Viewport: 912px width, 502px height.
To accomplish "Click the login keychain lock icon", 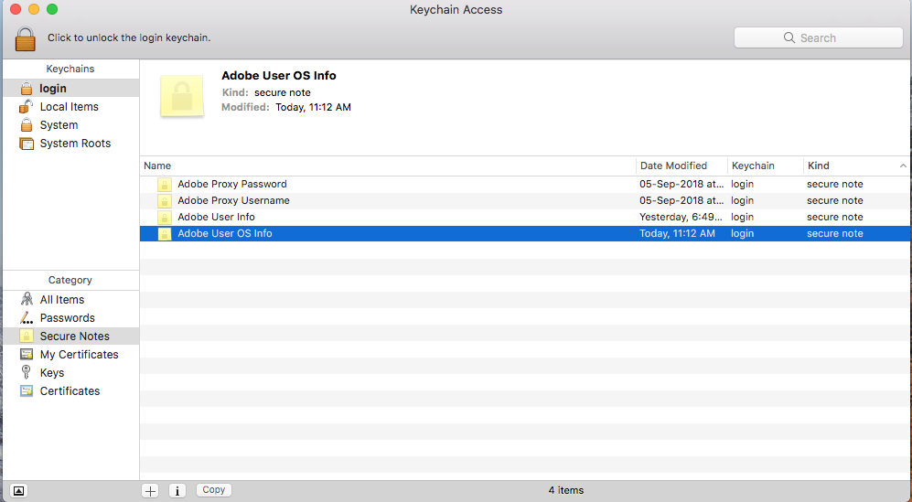I will click(x=27, y=89).
